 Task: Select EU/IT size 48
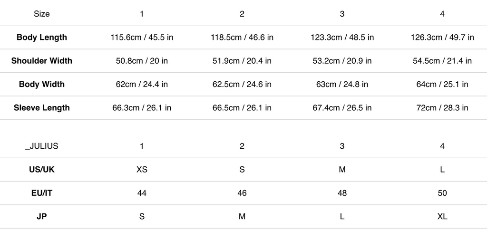tap(342, 193)
